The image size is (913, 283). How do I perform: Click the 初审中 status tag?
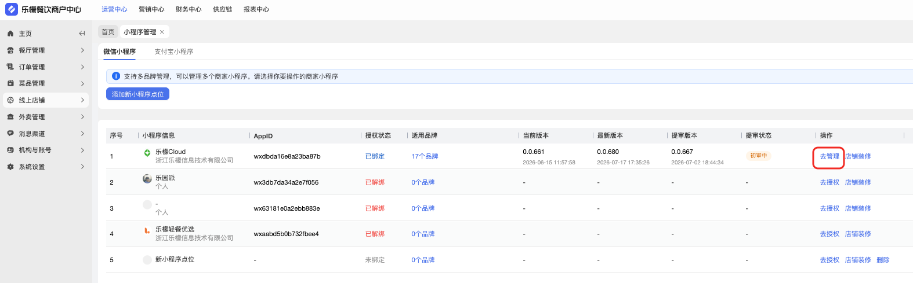pos(758,156)
